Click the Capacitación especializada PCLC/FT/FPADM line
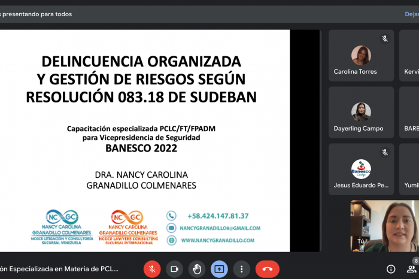 pos(141,129)
